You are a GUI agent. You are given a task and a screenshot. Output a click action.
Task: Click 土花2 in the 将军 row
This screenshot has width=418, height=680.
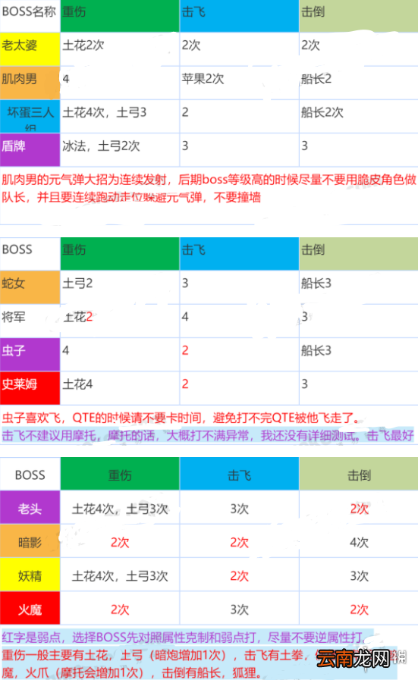tap(78, 317)
